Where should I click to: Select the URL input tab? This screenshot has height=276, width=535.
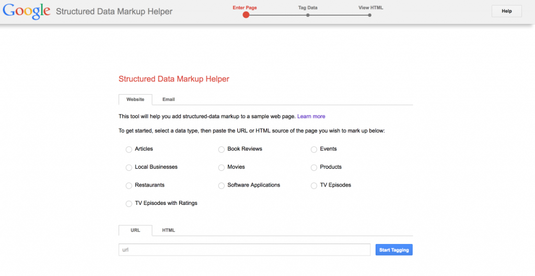[135, 230]
